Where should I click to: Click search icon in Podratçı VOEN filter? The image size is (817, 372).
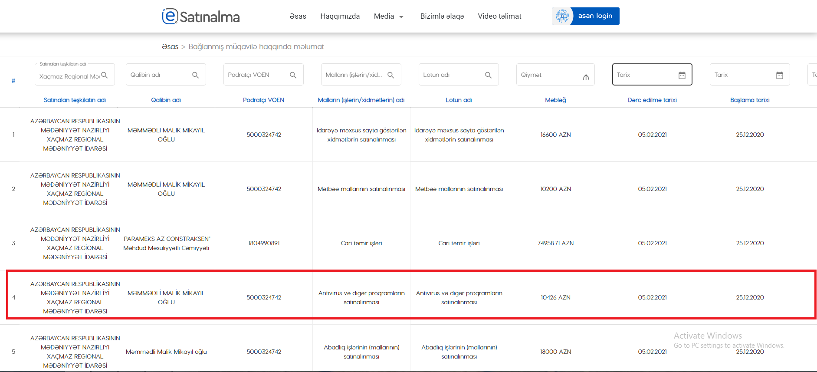(x=293, y=75)
